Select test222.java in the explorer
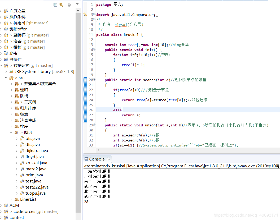Image resolution: width=280 pixels, height=220 pixels. (x=37, y=187)
